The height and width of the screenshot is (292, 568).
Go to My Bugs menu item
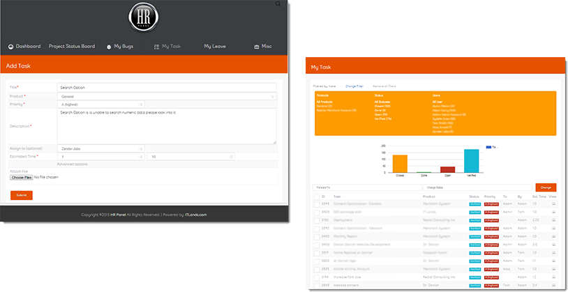pos(120,47)
